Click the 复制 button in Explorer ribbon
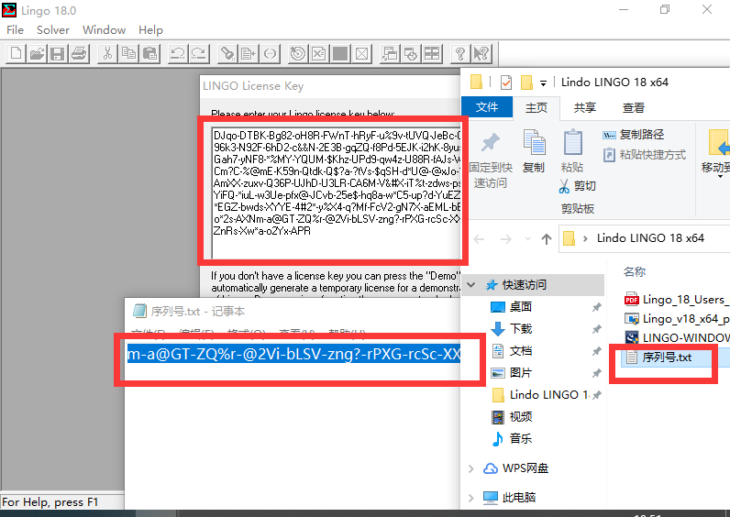This screenshot has width=730, height=517. 534,150
